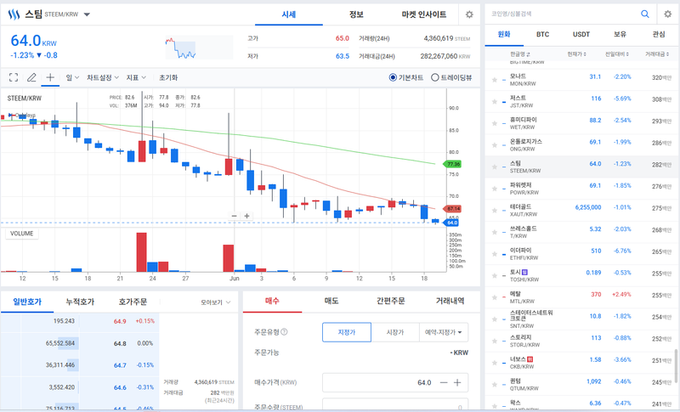Image resolution: width=680 pixels, height=412 pixels.
Task: Open the 일 interval dropdown
Action: (x=72, y=77)
